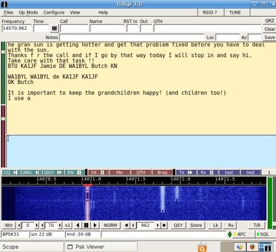The height and width of the screenshot is (252, 276).
Task: Jump cursor frequency up with double-right arrow
Action: (164, 225)
